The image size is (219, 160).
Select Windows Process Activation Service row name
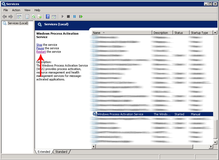click(x=120, y=114)
